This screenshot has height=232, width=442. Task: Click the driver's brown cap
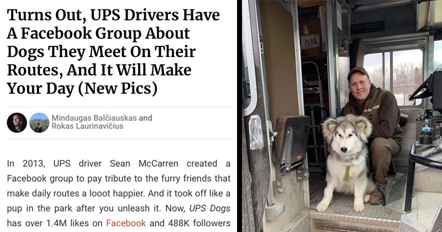pos(357,73)
